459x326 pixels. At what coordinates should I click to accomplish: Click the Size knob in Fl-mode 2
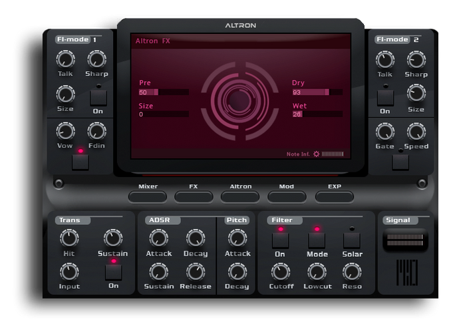(x=416, y=94)
